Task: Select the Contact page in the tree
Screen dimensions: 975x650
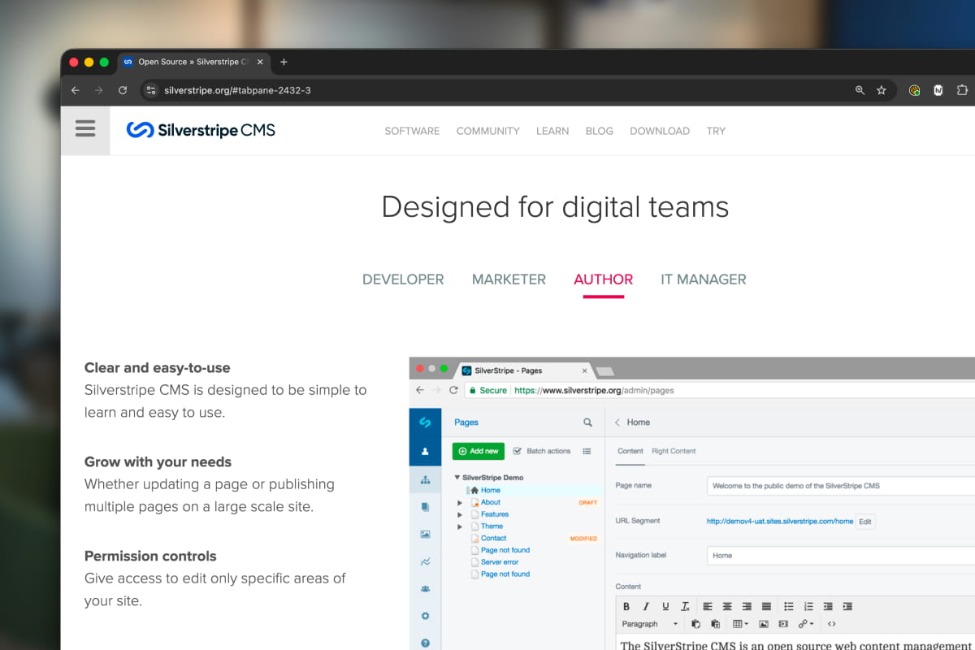Action: click(493, 538)
